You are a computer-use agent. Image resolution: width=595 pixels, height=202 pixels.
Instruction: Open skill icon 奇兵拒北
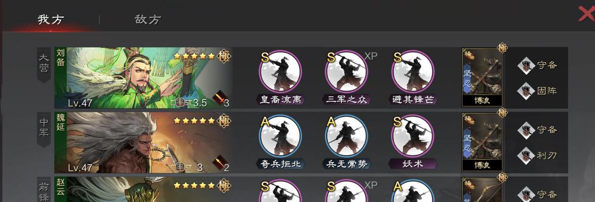[x=280, y=136]
